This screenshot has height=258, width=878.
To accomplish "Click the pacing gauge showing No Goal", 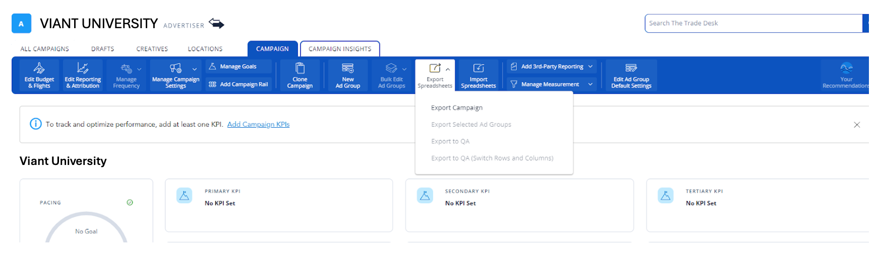I will coord(86,227).
